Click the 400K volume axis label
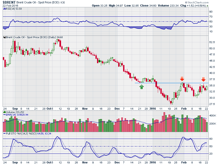This screenshot has height=165, width=217. 213,115
